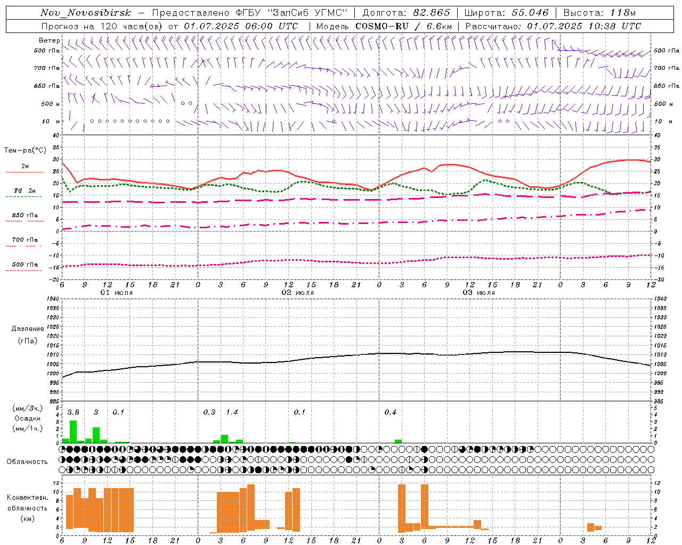Select the 700 гПа temperature legend entry
The height and width of the screenshot is (545, 682).
(25, 243)
